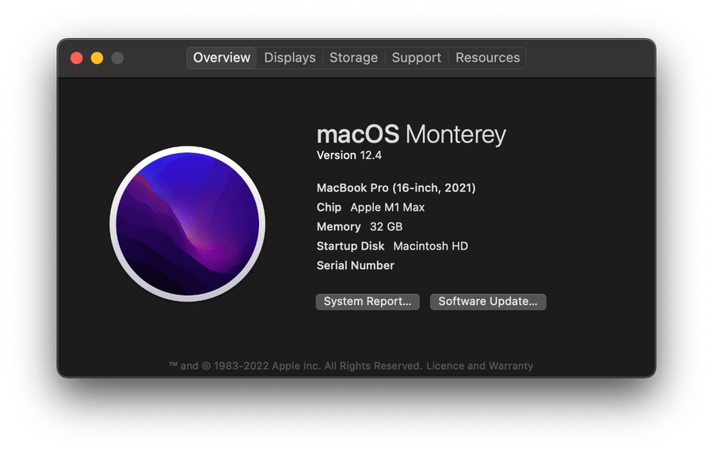Click the Chip label
The width and height of the screenshot is (713, 453).
tap(329, 207)
